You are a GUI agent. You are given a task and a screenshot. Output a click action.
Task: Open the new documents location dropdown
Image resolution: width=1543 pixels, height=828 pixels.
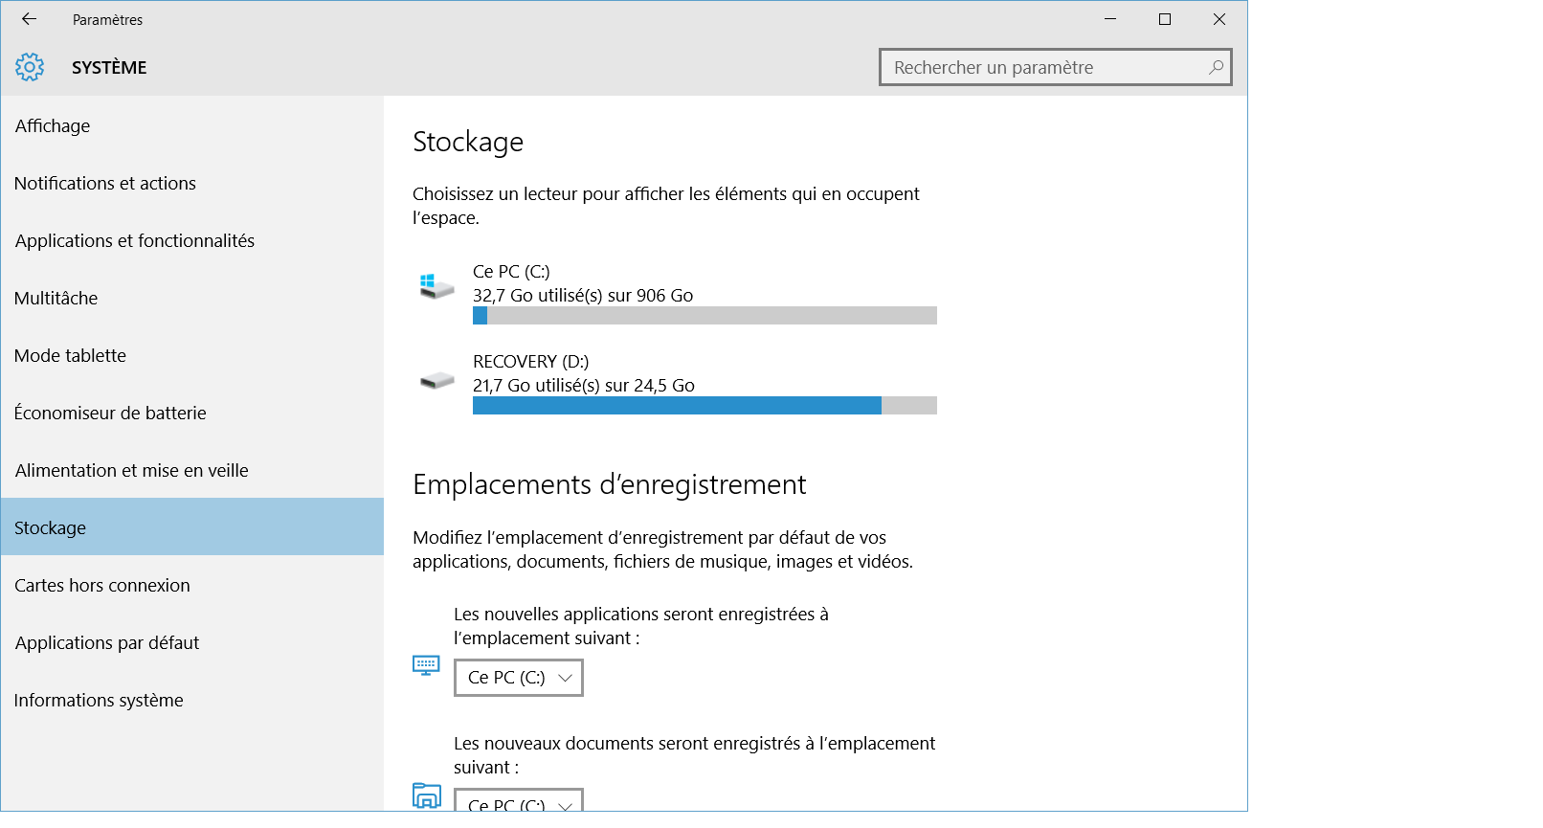(x=518, y=801)
